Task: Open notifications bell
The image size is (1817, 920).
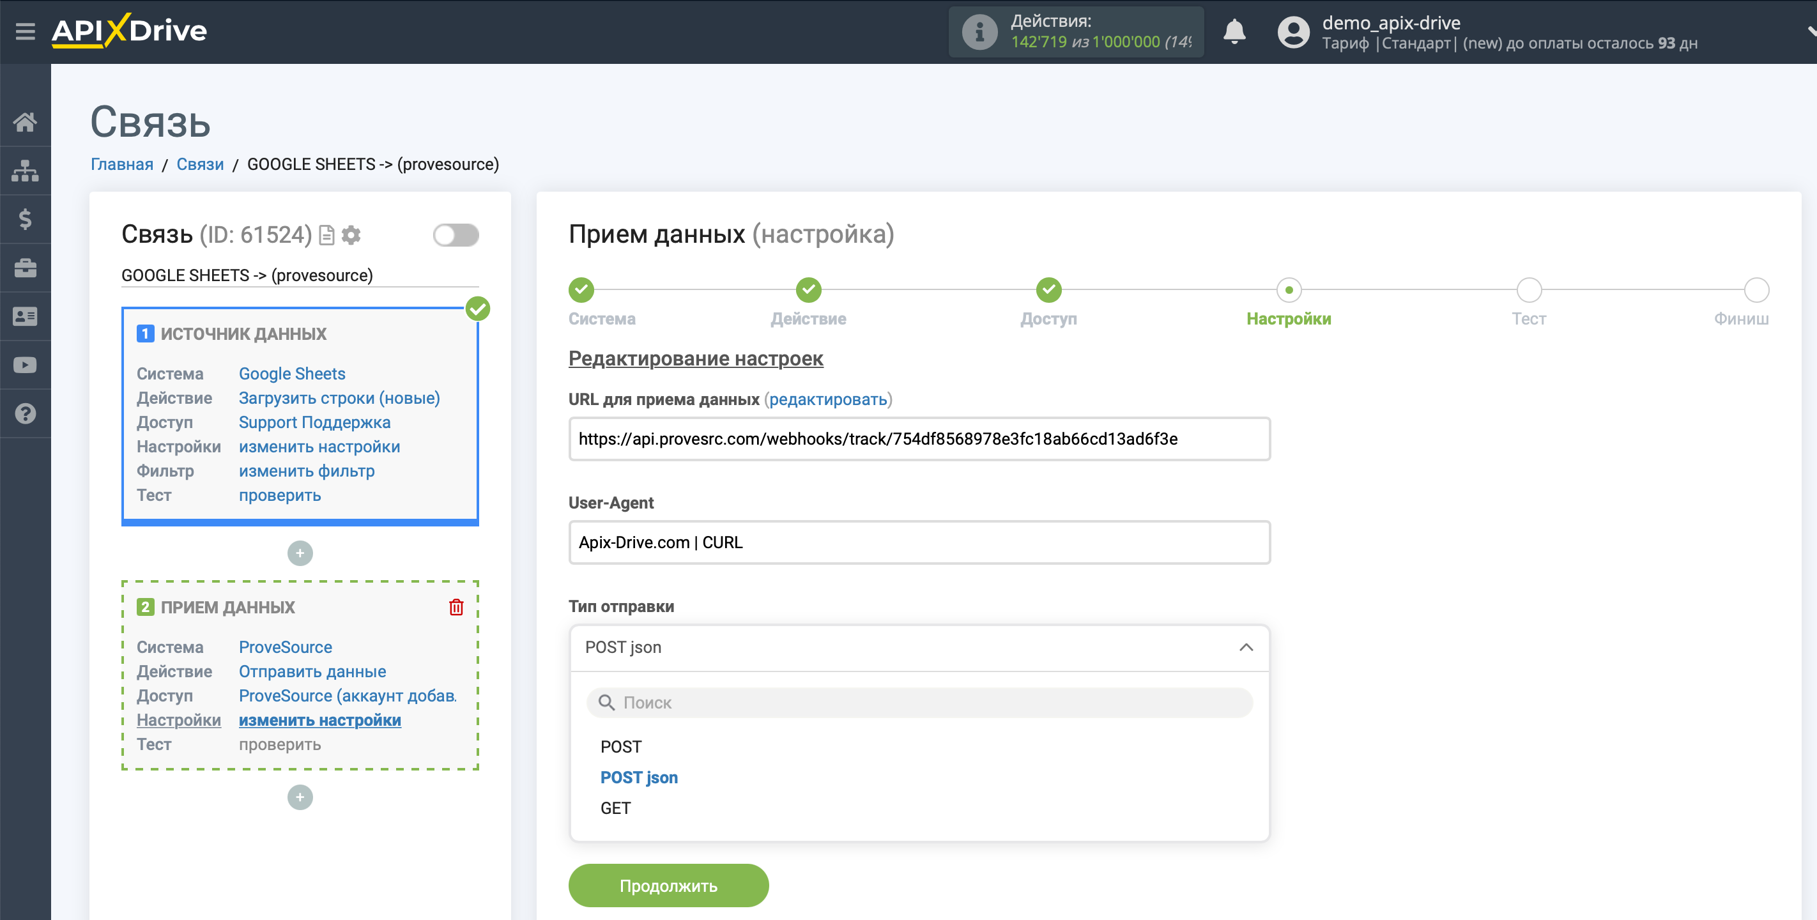Action: click(x=1234, y=32)
